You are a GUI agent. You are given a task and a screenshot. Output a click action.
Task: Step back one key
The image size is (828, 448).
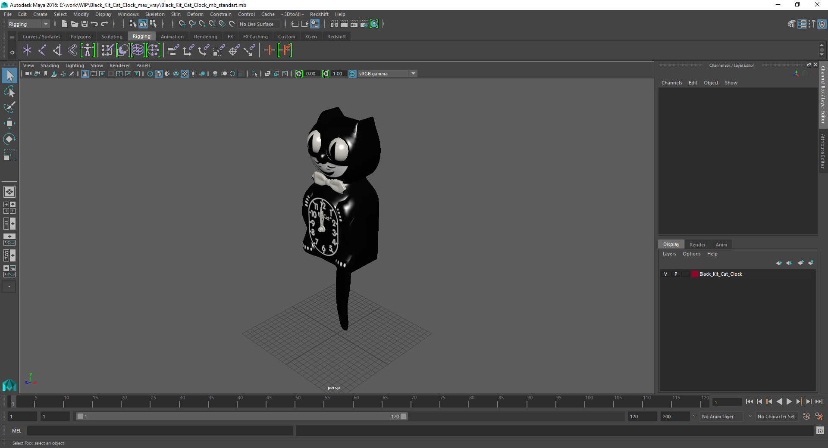(769, 401)
